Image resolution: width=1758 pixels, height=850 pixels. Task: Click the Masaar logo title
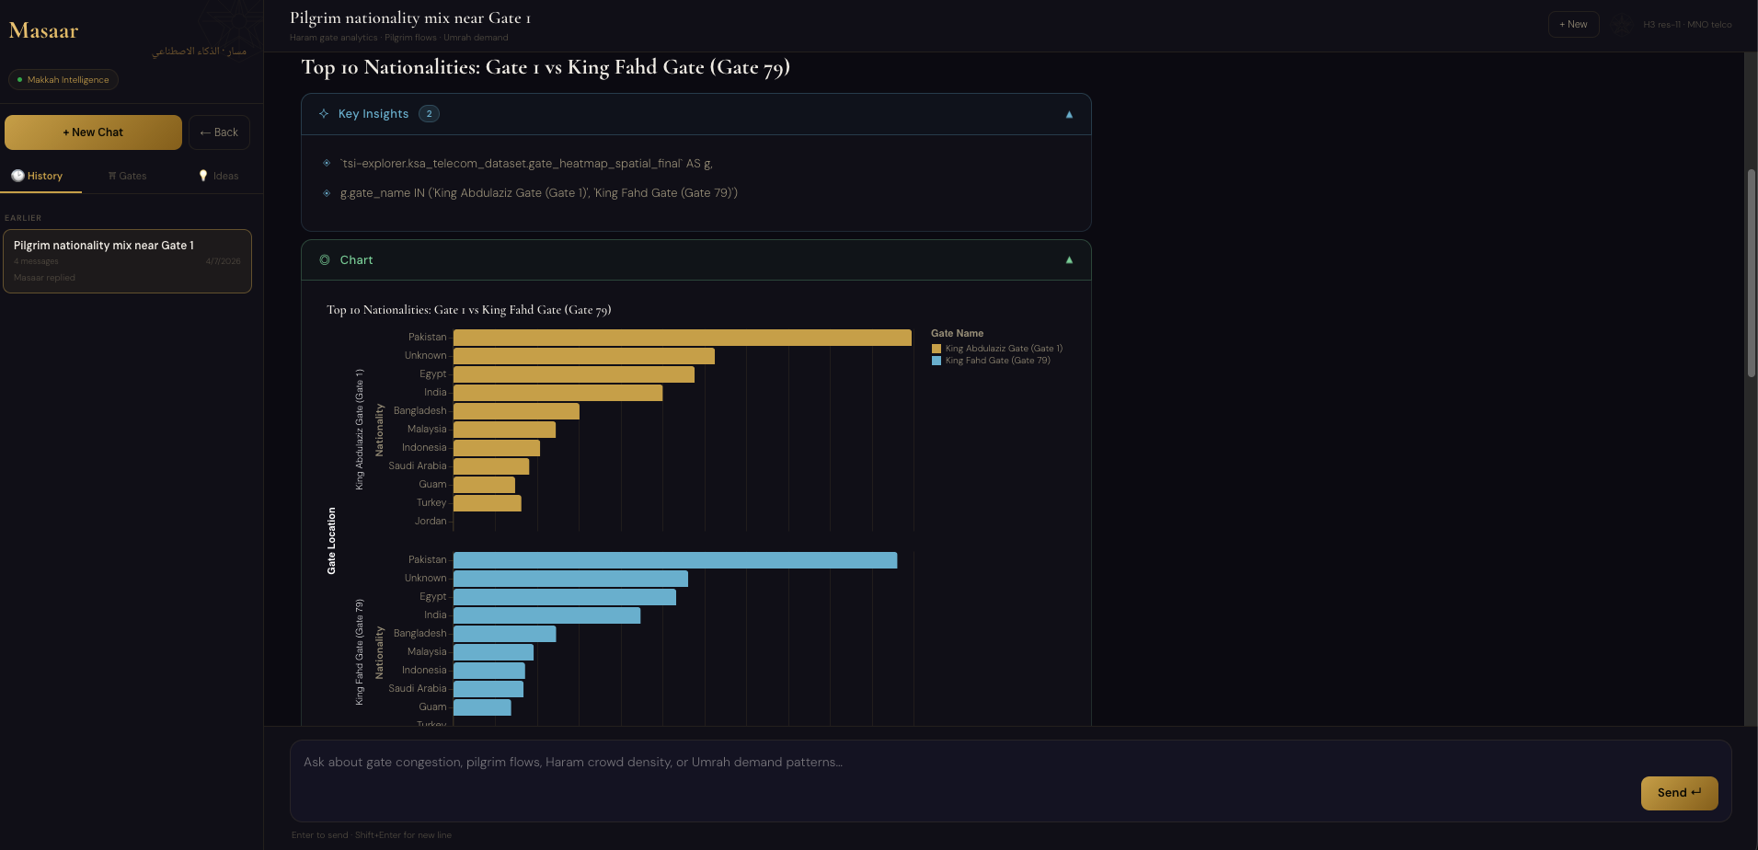coord(43,31)
